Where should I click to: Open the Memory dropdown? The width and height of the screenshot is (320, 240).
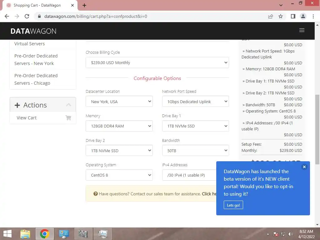click(x=119, y=126)
